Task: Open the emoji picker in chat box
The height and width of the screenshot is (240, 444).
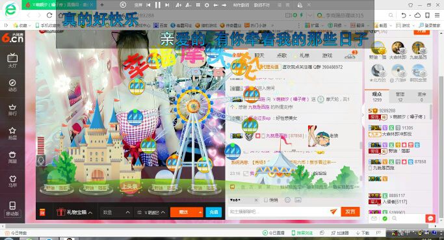Action: pos(287,200)
